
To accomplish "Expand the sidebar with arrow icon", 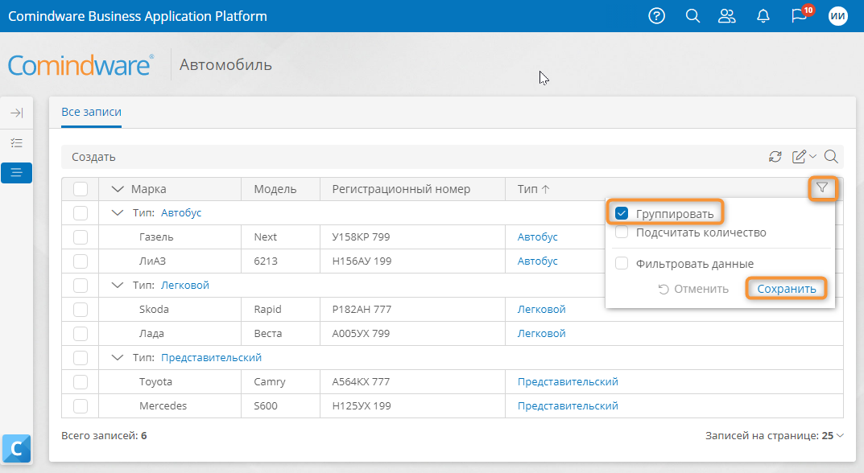I will click(x=17, y=113).
